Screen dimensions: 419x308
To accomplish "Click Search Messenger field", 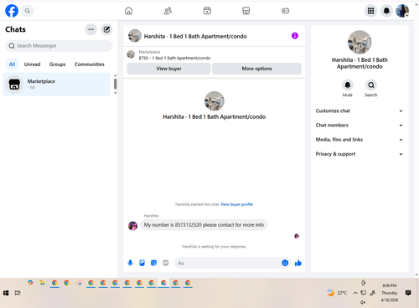I will [x=59, y=46].
